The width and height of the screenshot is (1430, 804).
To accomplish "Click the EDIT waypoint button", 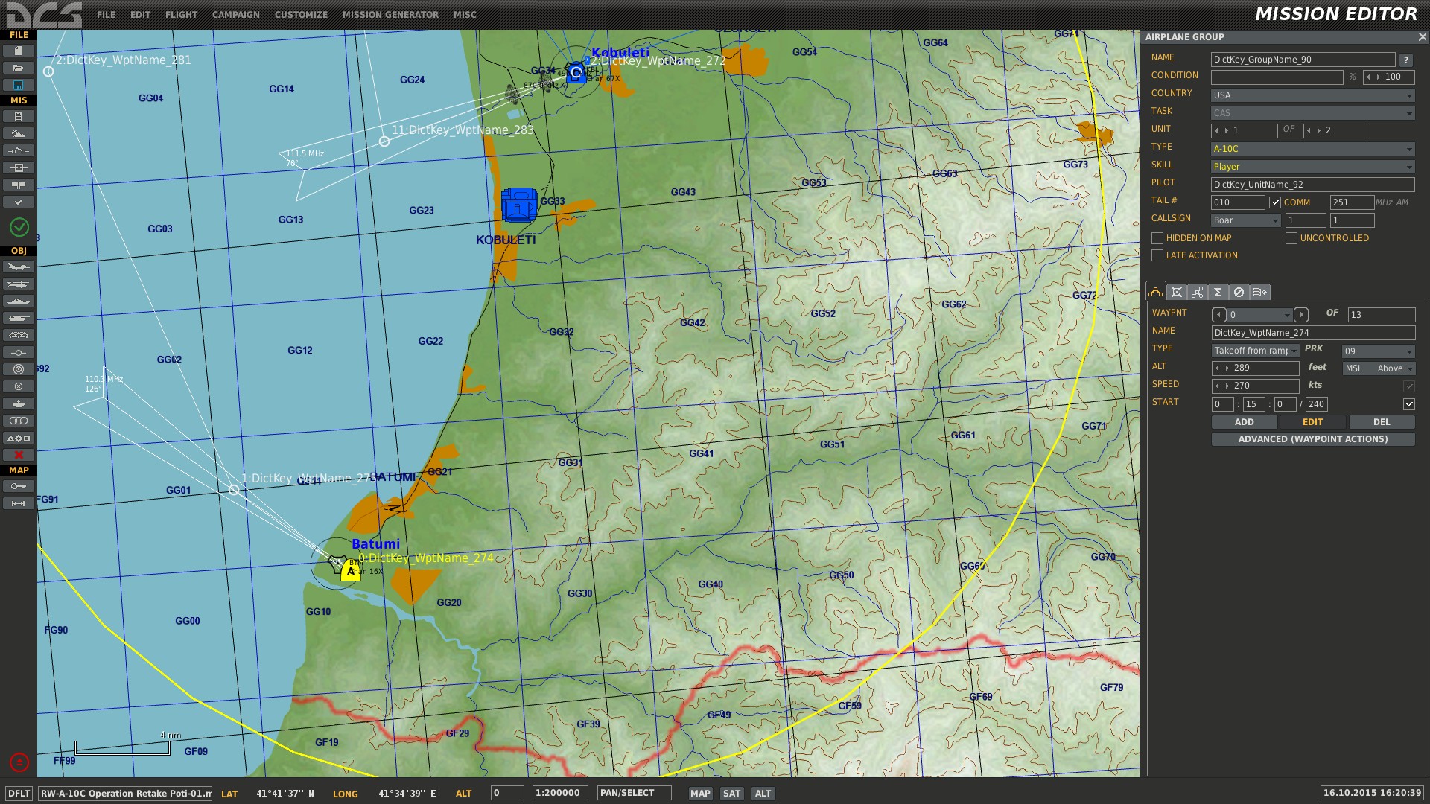I will tap(1312, 422).
